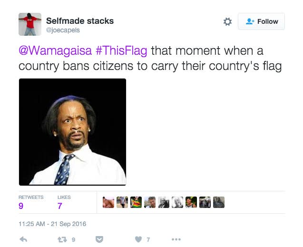Open the three-dot more options menu
The height and width of the screenshot is (247, 303).
pos(176,239)
